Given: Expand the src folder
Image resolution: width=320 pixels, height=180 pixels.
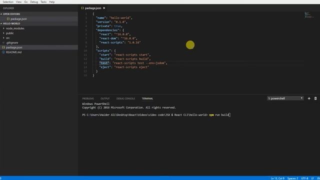Looking at the screenshot, I should pyautogui.click(x=39, y=38).
